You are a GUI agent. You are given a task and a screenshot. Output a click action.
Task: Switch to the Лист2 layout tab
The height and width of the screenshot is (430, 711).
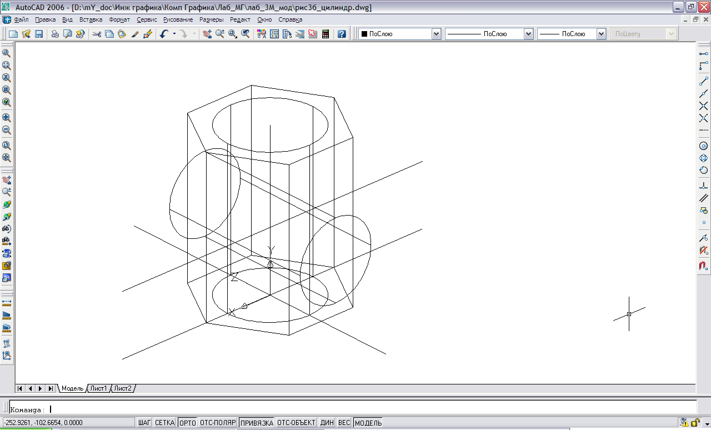[123, 388]
